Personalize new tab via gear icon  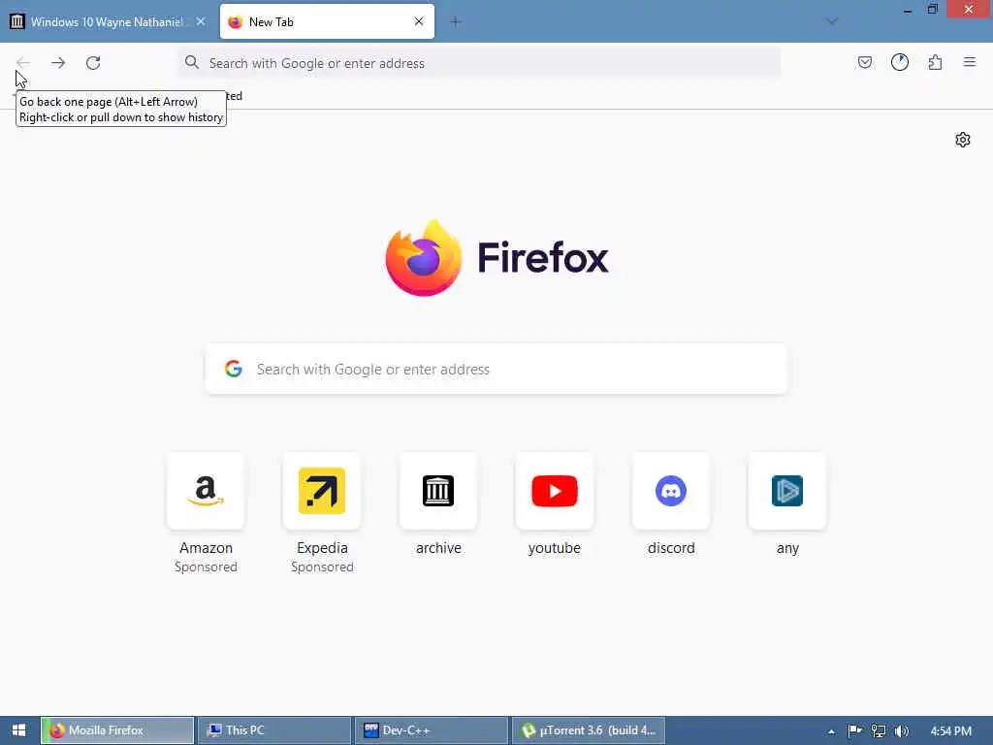point(963,140)
